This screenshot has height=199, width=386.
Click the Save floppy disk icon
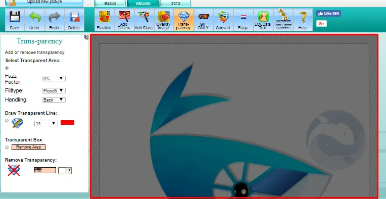[x=15, y=20]
